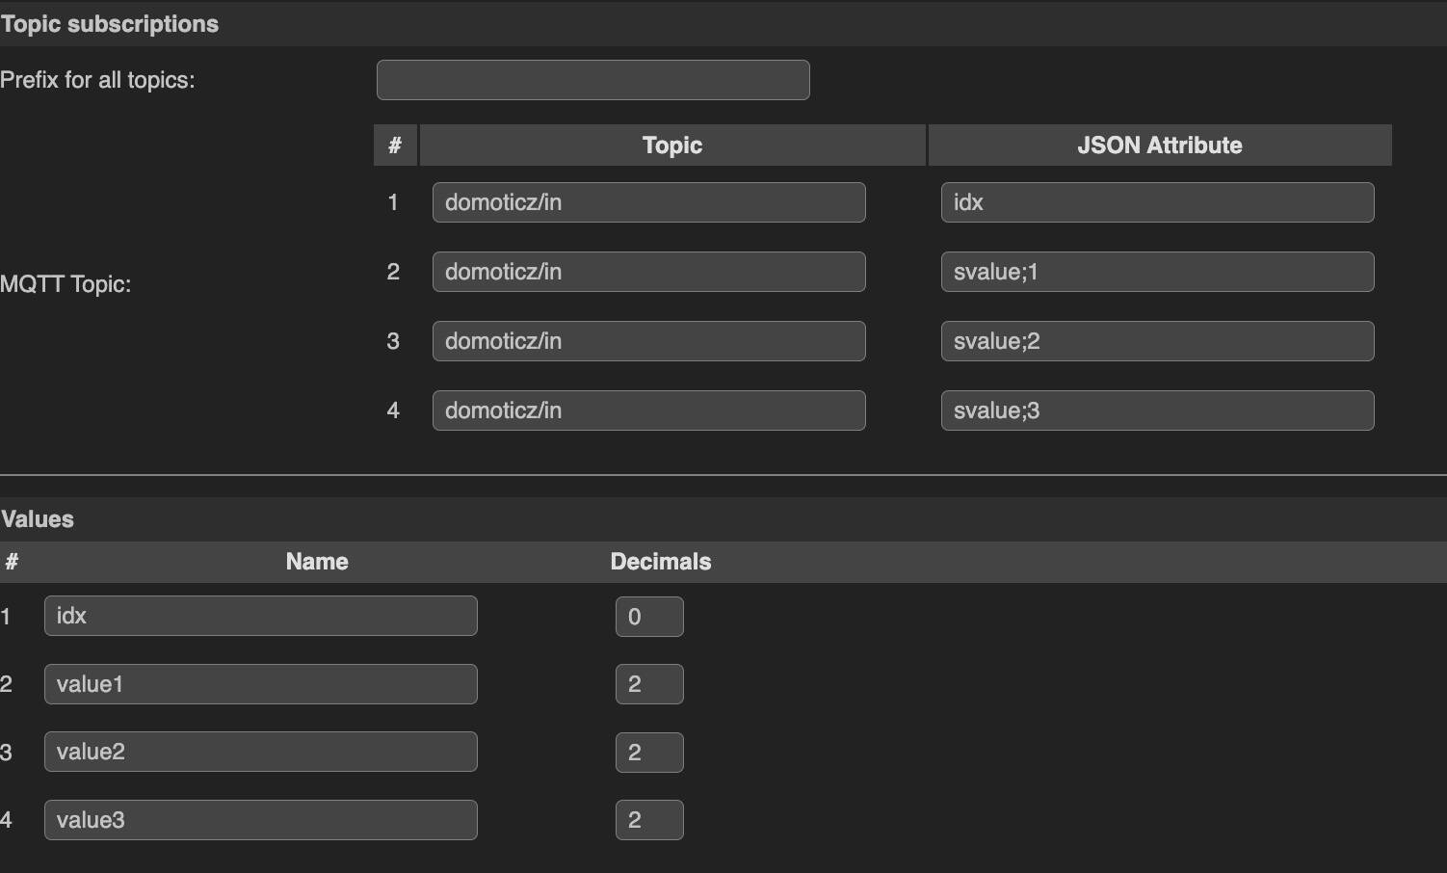The image size is (1447, 873).
Task: Select Topic field in row 2
Action: click(x=648, y=272)
